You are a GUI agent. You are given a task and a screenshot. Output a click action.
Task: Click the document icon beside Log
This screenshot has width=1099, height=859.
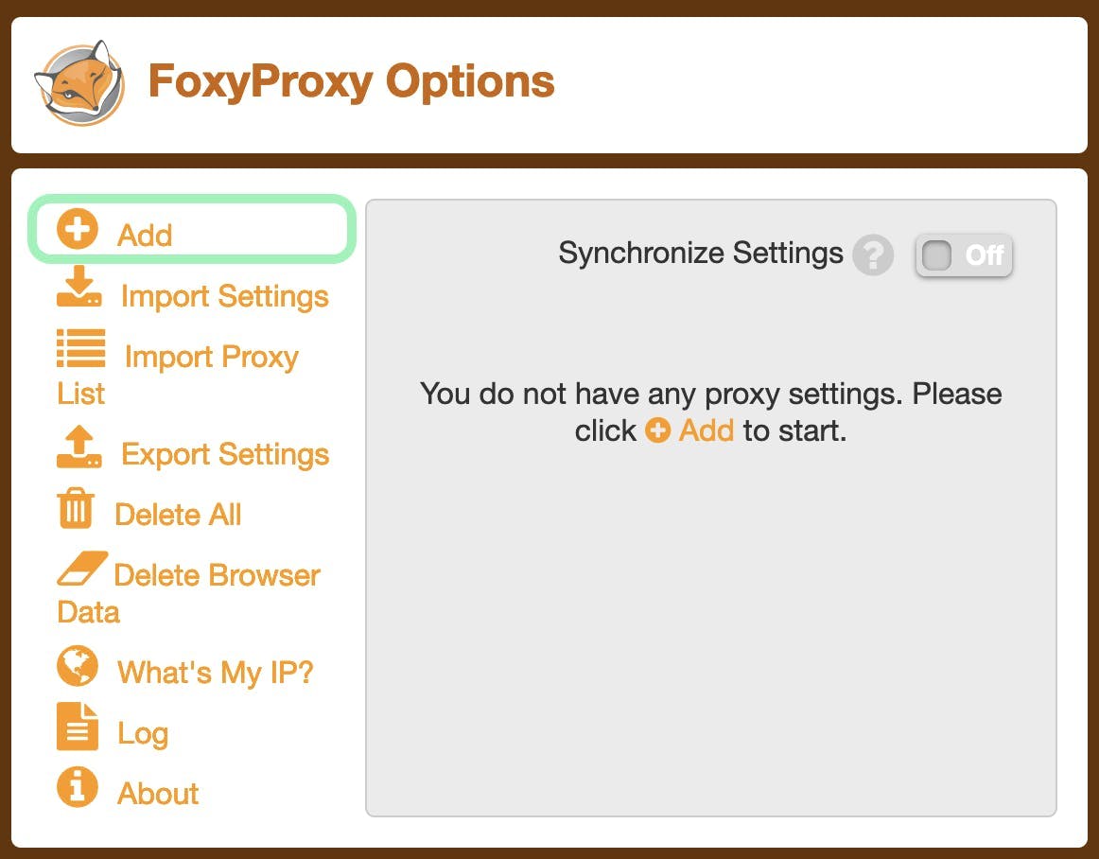pyautogui.click(x=78, y=726)
